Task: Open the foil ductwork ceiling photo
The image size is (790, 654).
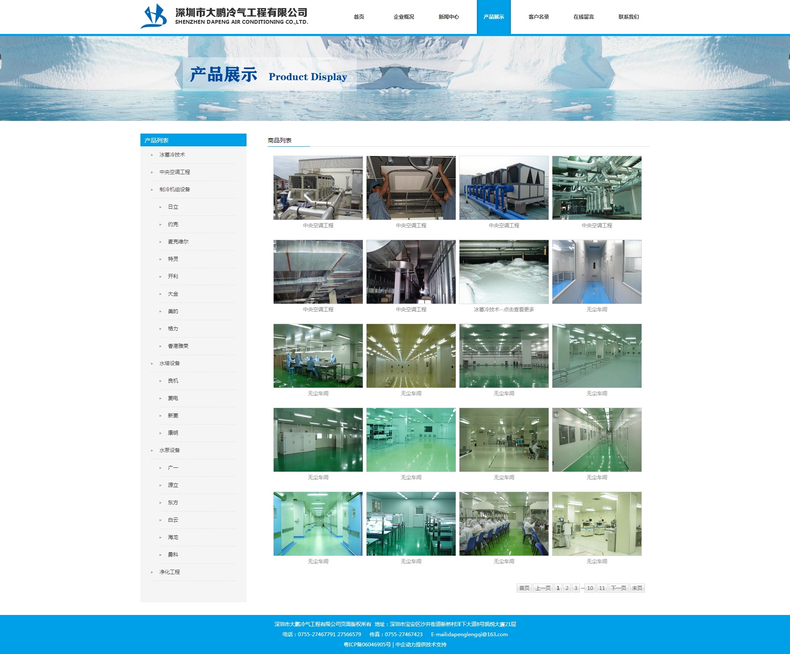Action: (318, 272)
